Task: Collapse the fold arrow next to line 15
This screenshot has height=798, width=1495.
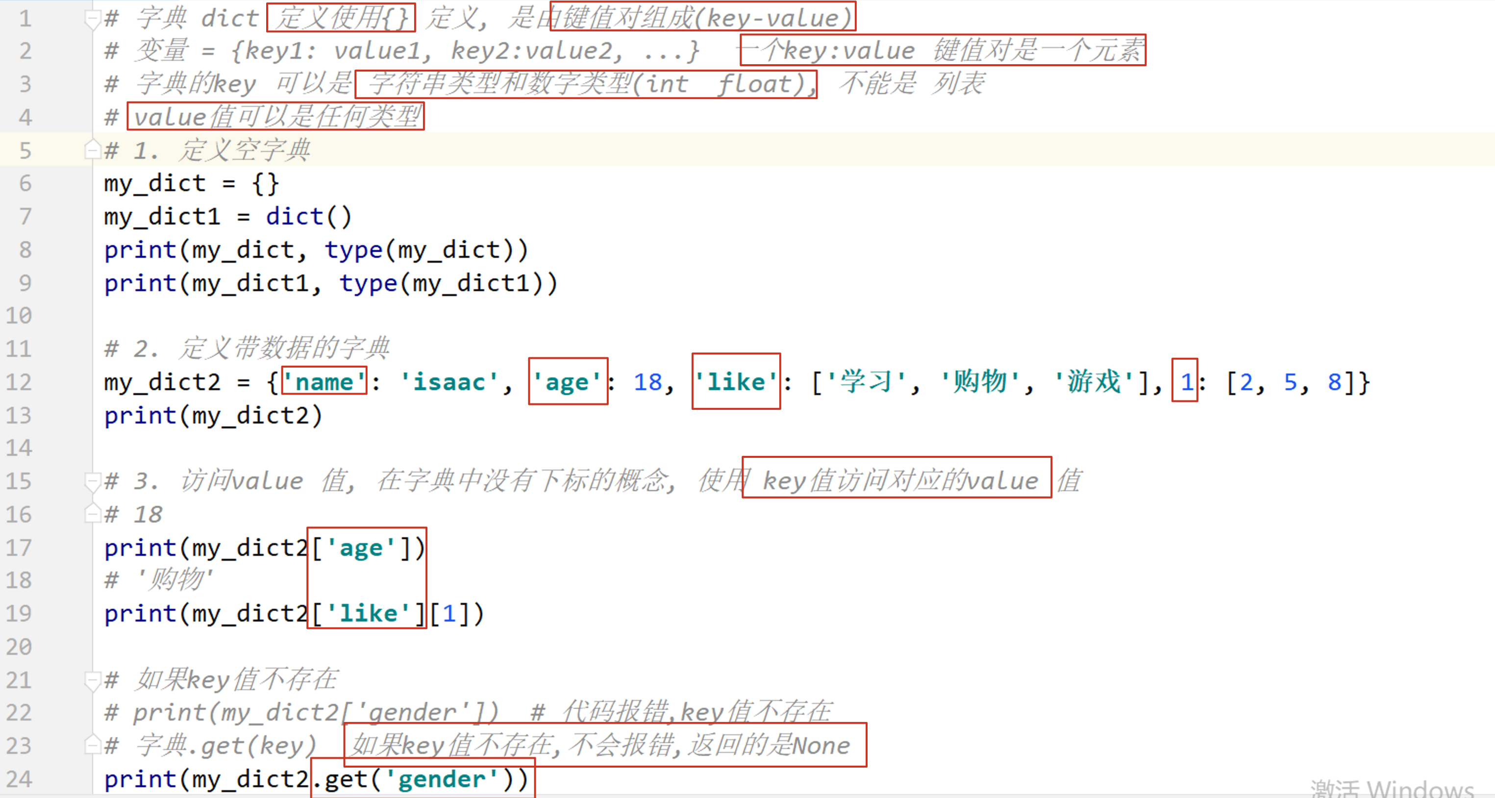Action: 93,480
